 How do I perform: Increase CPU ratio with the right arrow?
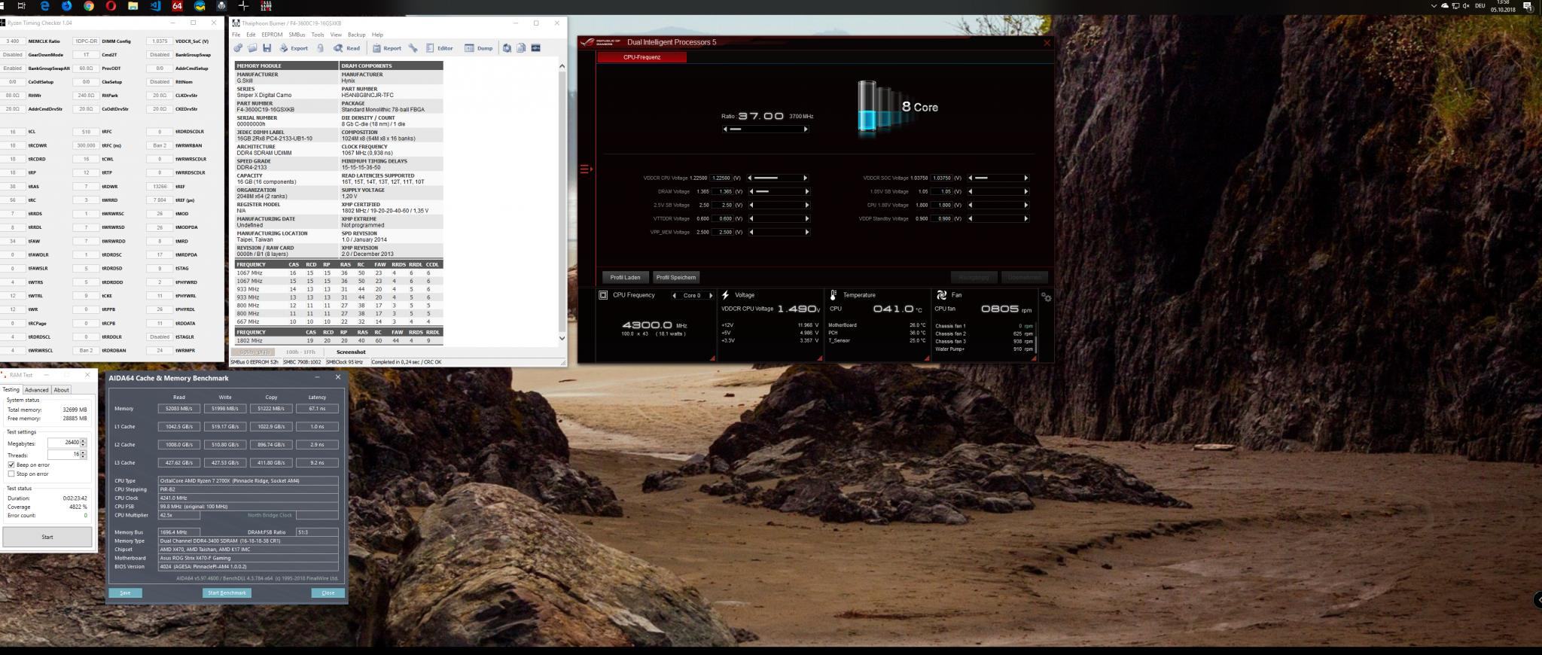tap(806, 129)
